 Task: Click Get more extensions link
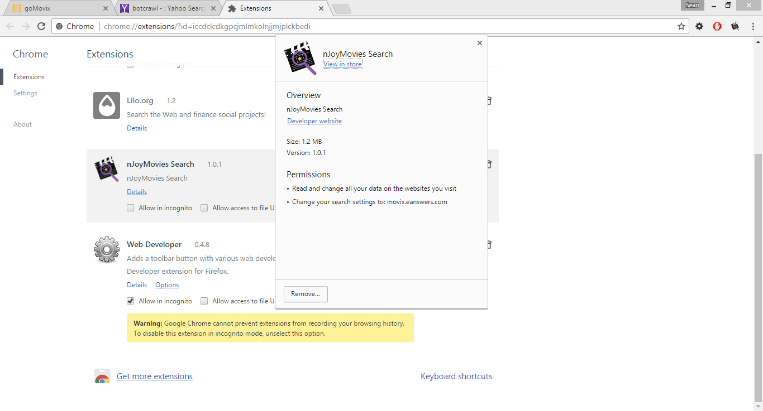coord(155,376)
